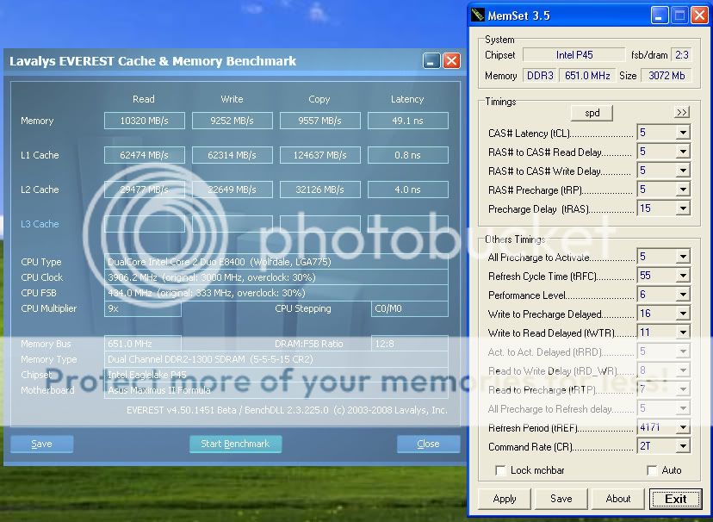Open RAS# to CAS# Read Delay dropdown
This screenshot has width=713, height=522.
tap(683, 152)
